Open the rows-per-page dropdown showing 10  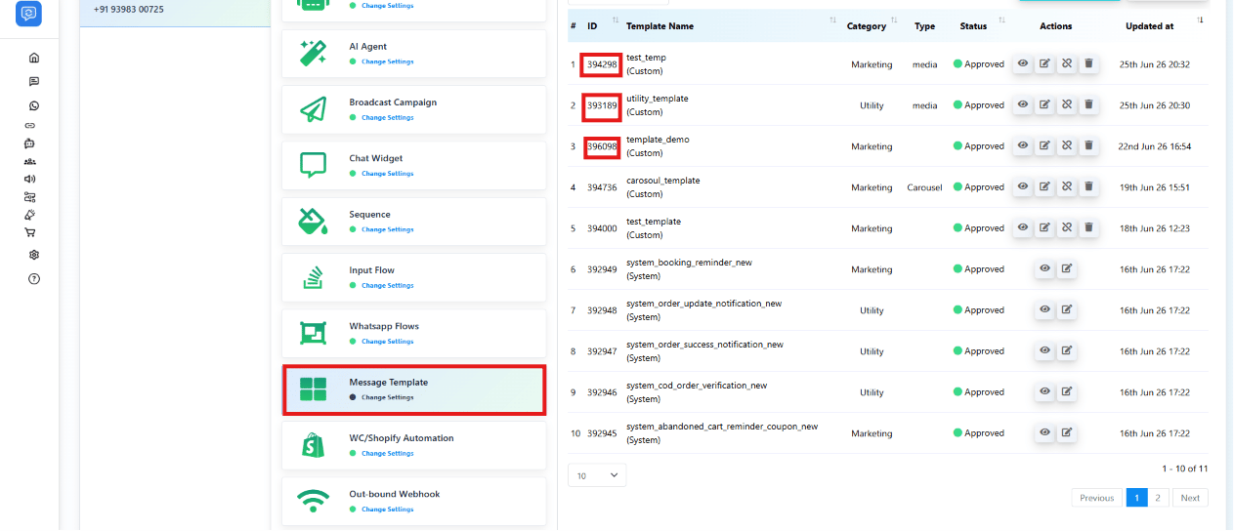(x=597, y=475)
